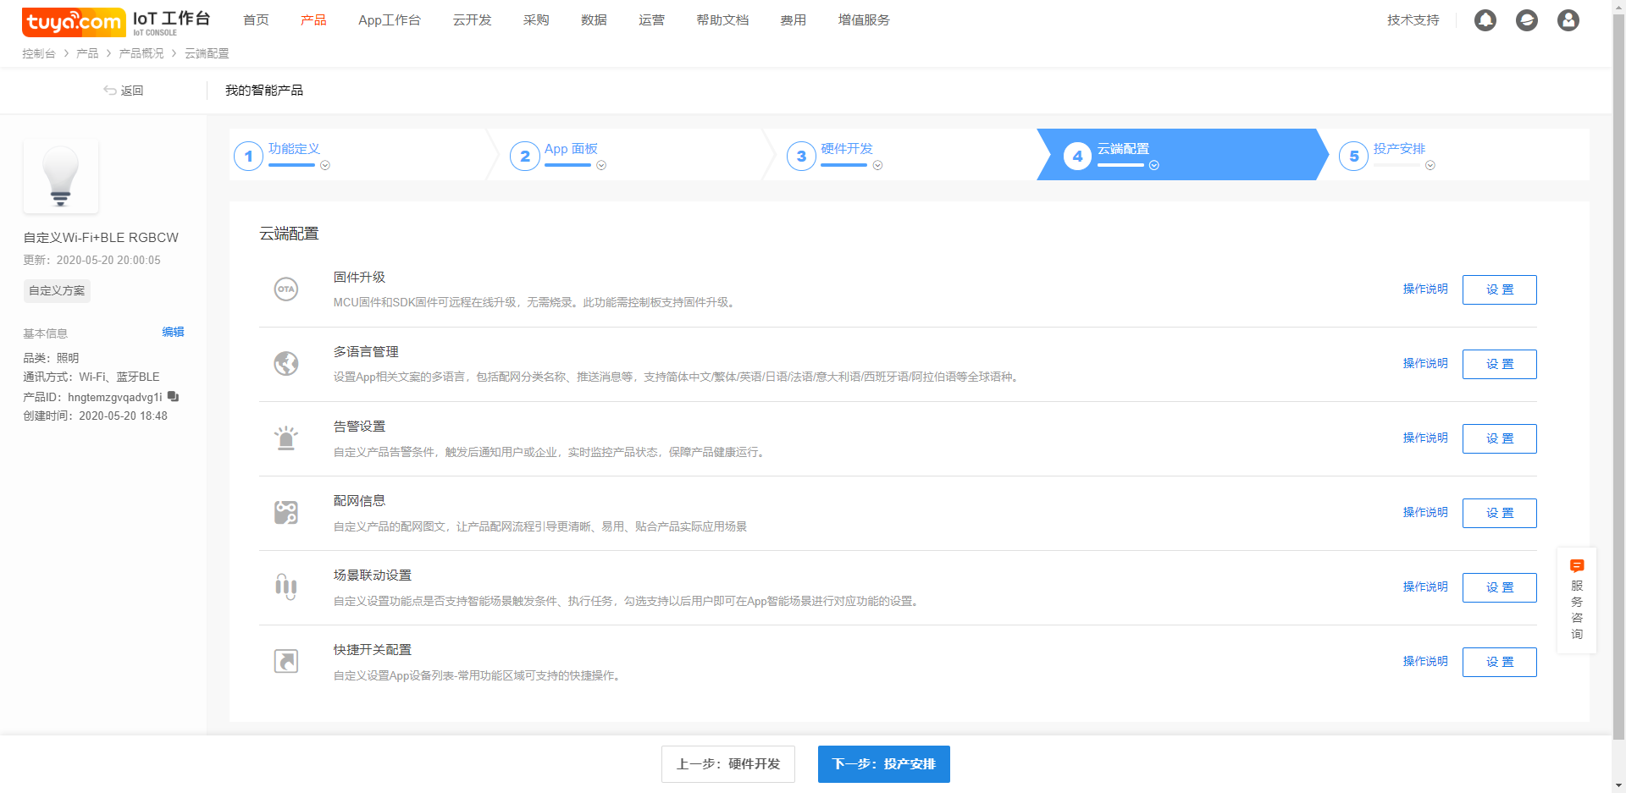The image size is (1626, 793).
Task: Open the 云开发 menu item
Action: click(472, 20)
